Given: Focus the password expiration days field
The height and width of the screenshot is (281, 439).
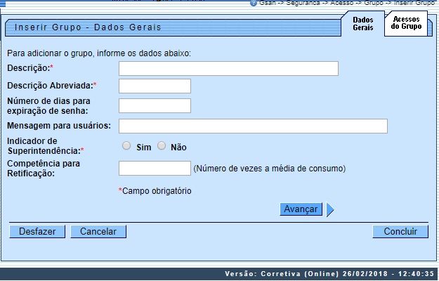Looking at the screenshot, I should click(155, 105).
